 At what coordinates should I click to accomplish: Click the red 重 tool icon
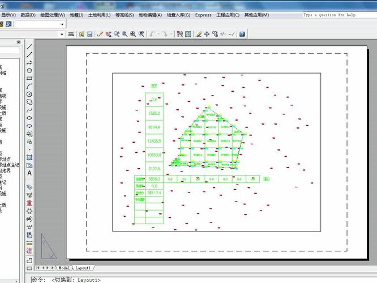(29, 203)
